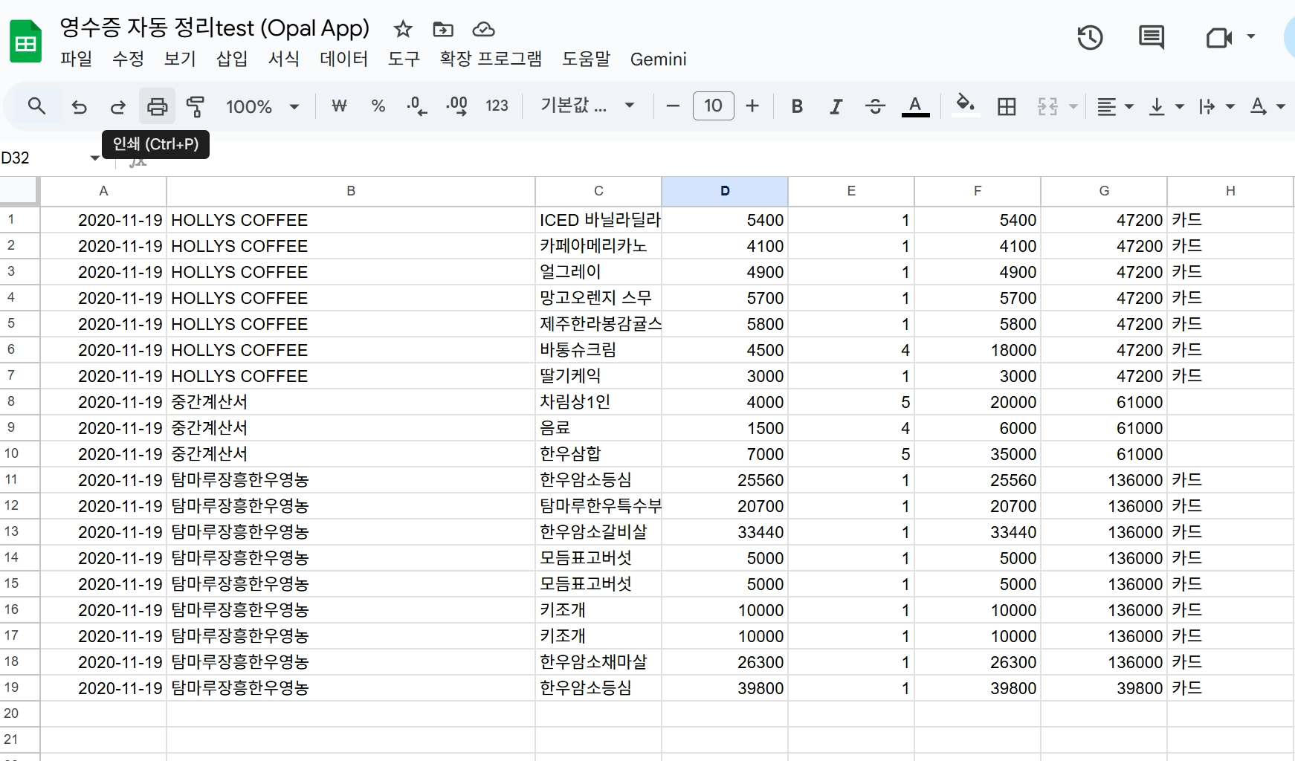This screenshot has width=1295, height=761.
Task: Open the text rotation dropdown
Action: (1267, 106)
